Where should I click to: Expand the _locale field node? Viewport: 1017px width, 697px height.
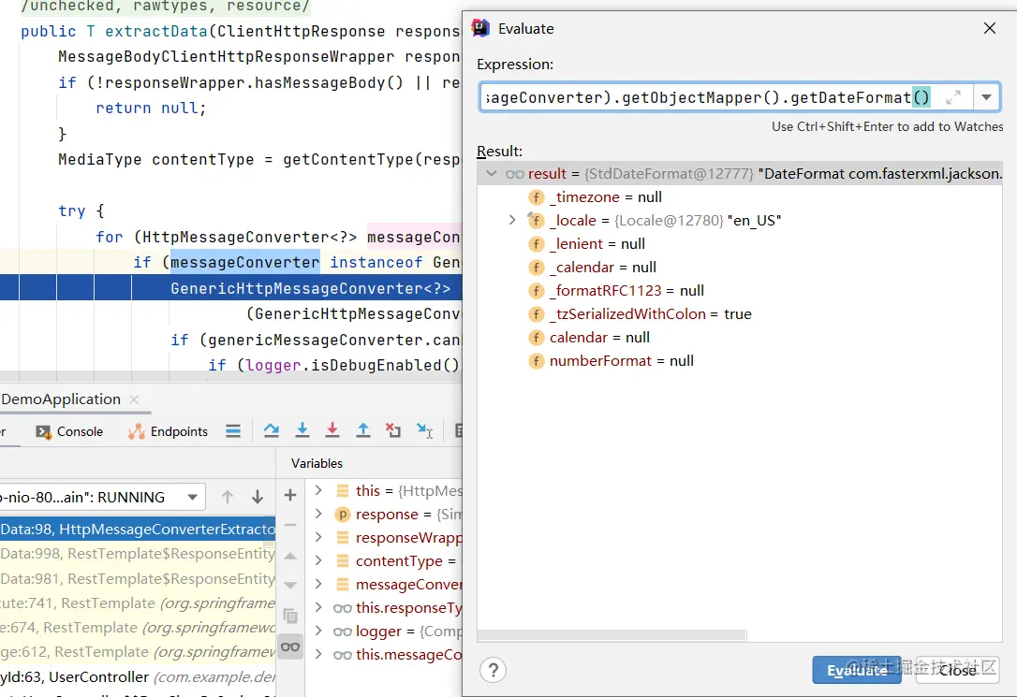[x=511, y=220]
